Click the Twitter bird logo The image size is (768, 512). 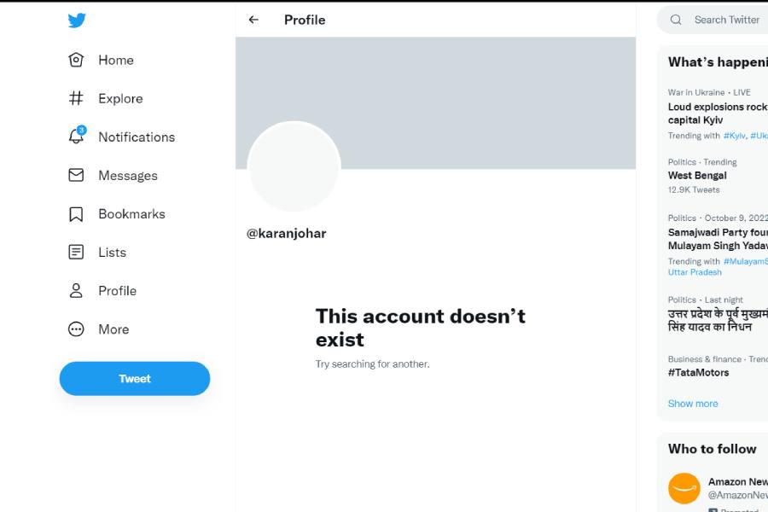click(x=77, y=20)
